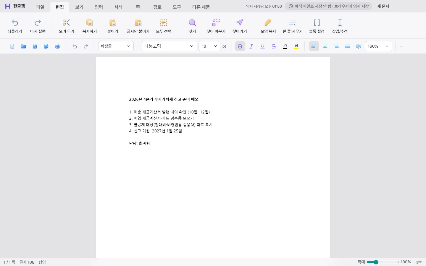The image size is (426, 266).
Task: Open the 바탕글 paragraph style dropdown
Action: tap(116, 46)
